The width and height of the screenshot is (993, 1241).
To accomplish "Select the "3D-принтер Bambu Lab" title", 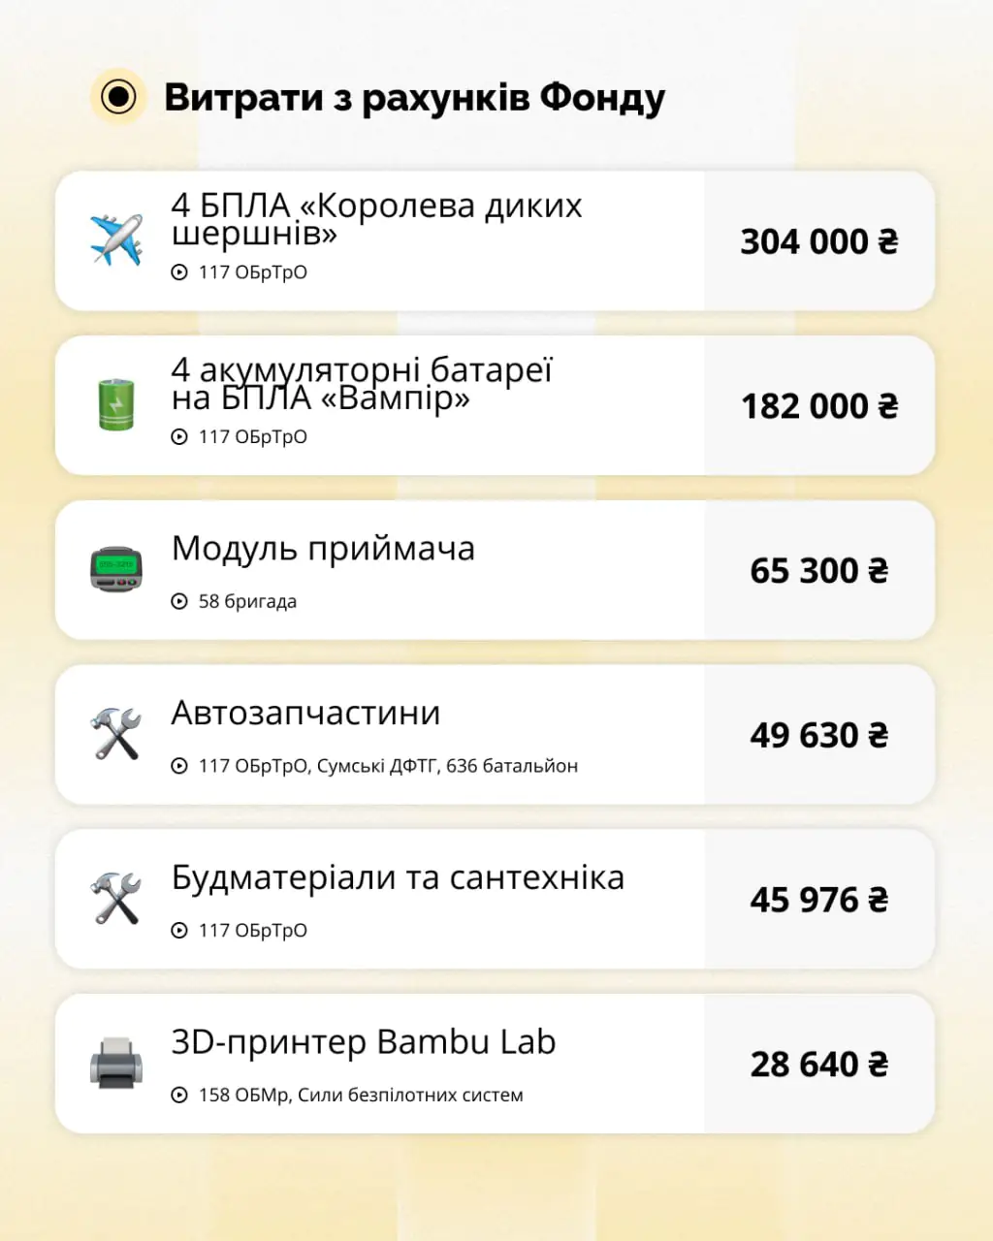I will (364, 1042).
